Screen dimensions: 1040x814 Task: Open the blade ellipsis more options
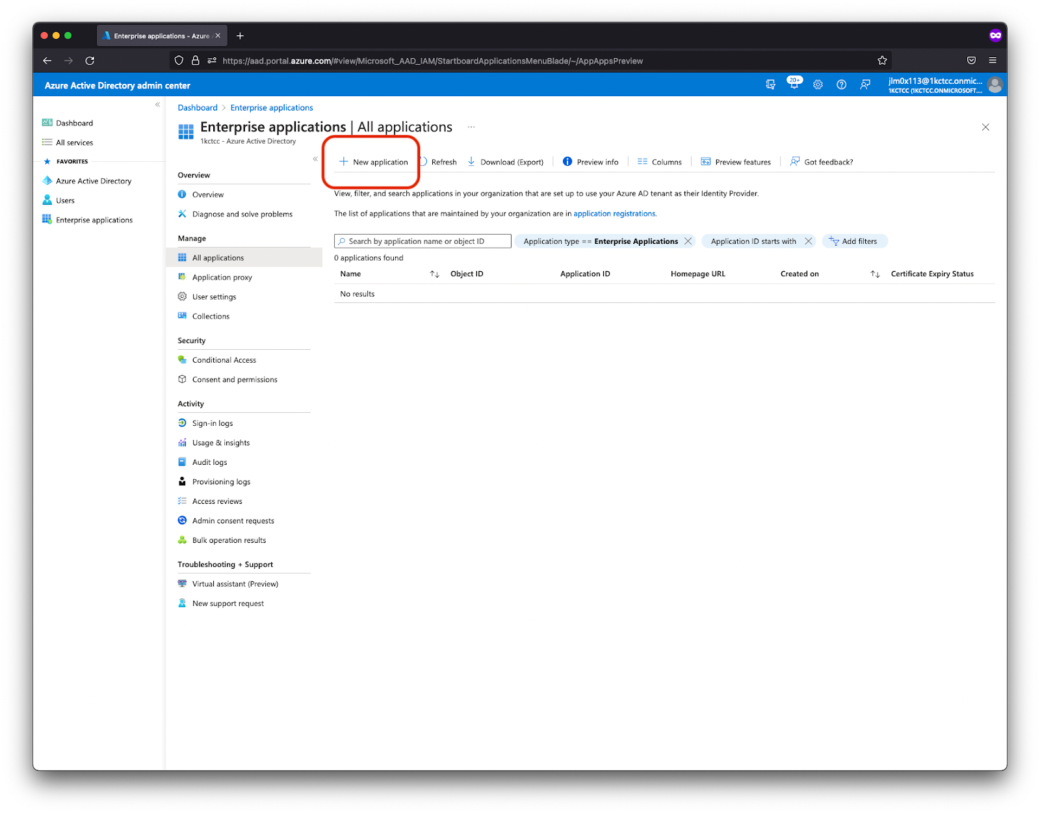tap(471, 127)
